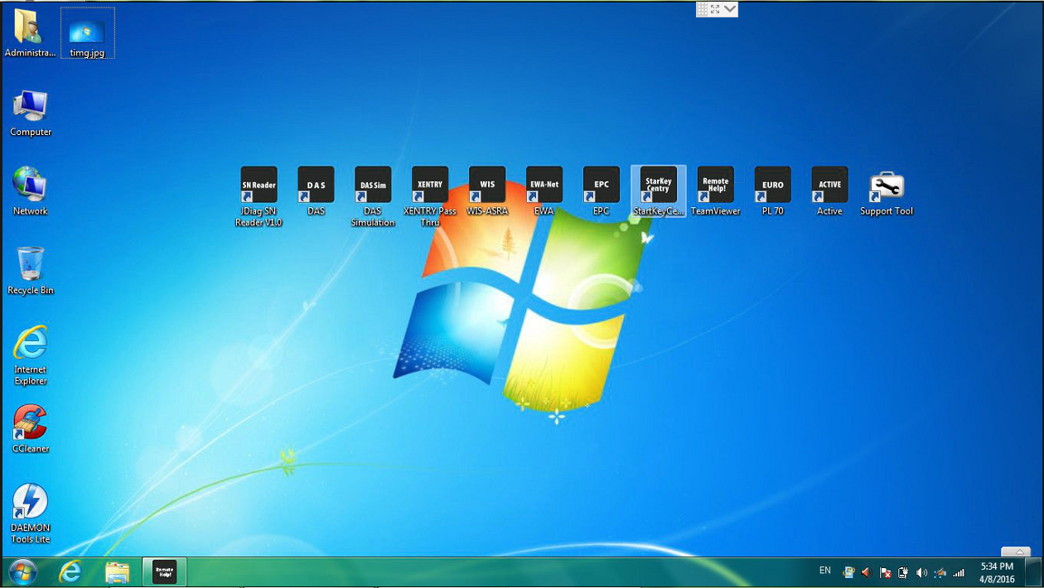Launch the DAS desktop shortcut
Screen dimensions: 1044x588
316,191
